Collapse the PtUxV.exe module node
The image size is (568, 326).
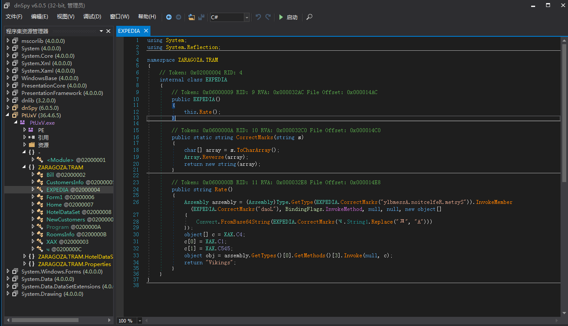point(16,123)
